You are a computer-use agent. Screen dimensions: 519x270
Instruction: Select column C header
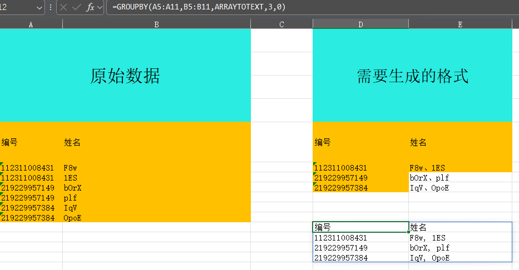(281, 24)
